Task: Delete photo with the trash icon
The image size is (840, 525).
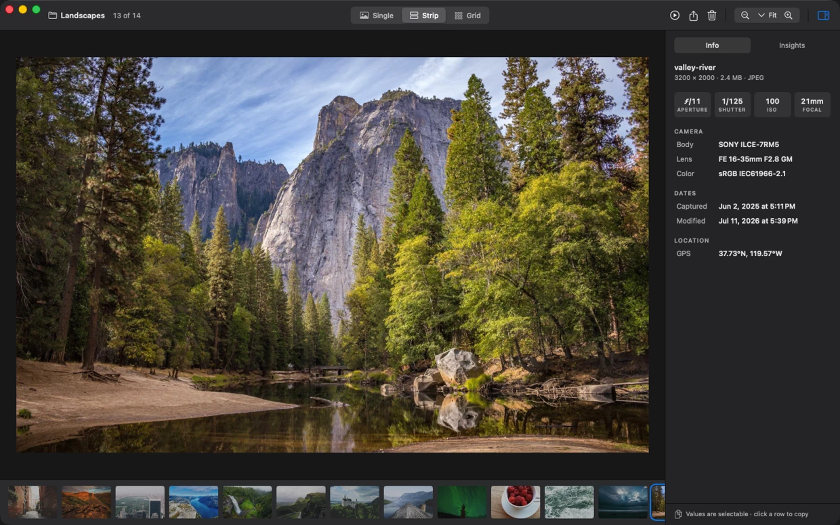Action: click(x=712, y=16)
